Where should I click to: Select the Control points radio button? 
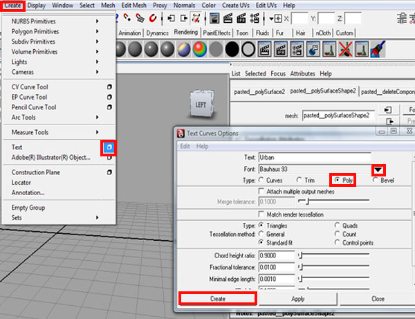(338, 242)
